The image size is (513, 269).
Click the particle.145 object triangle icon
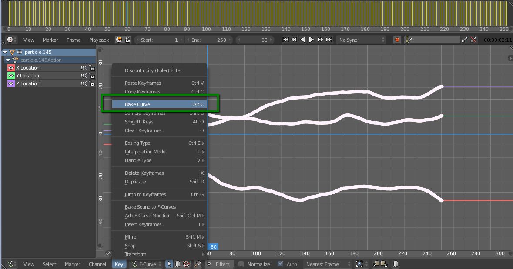(12, 52)
